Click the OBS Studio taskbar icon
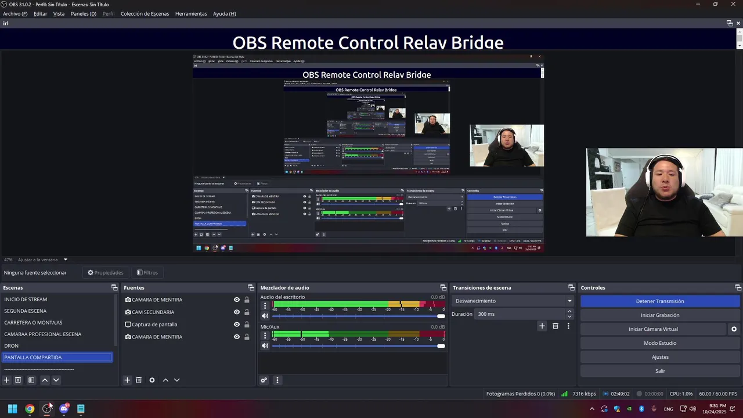The width and height of the screenshot is (743, 418). pyautogui.click(x=47, y=409)
